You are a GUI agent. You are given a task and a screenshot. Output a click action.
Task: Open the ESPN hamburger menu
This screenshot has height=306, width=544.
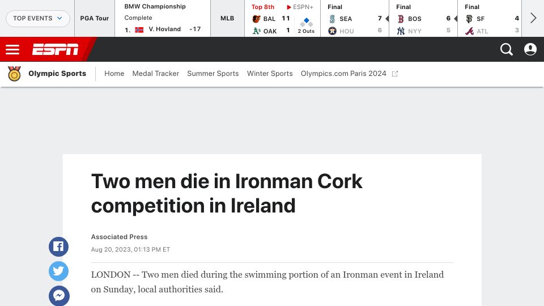coord(12,50)
